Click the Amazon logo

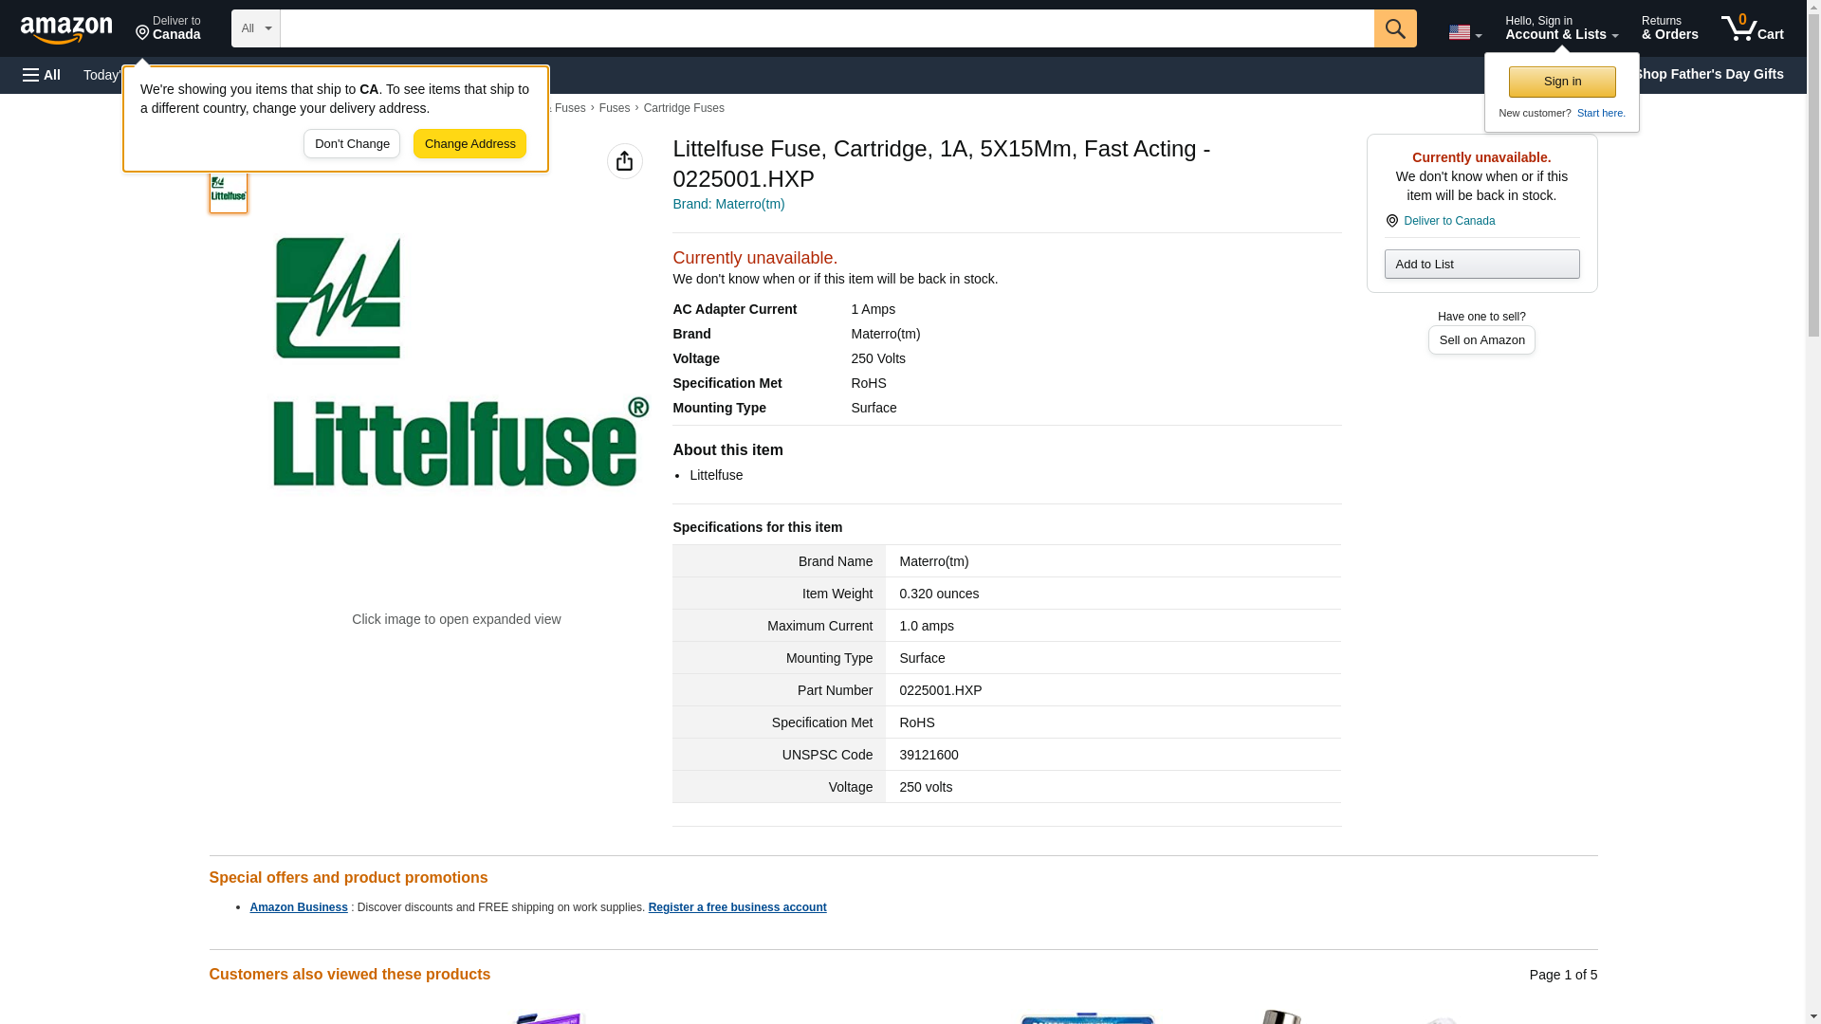click(x=66, y=29)
